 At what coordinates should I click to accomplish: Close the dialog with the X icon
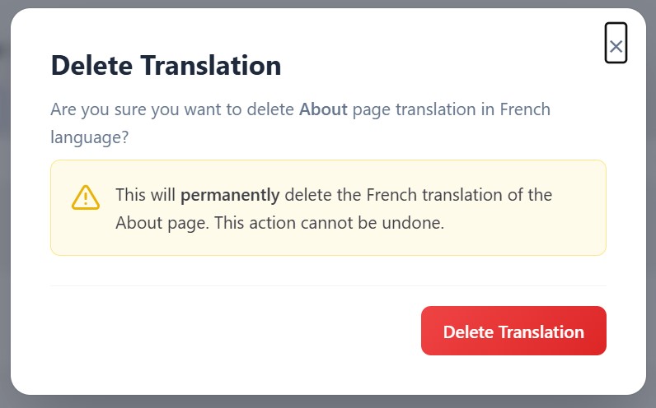point(616,43)
